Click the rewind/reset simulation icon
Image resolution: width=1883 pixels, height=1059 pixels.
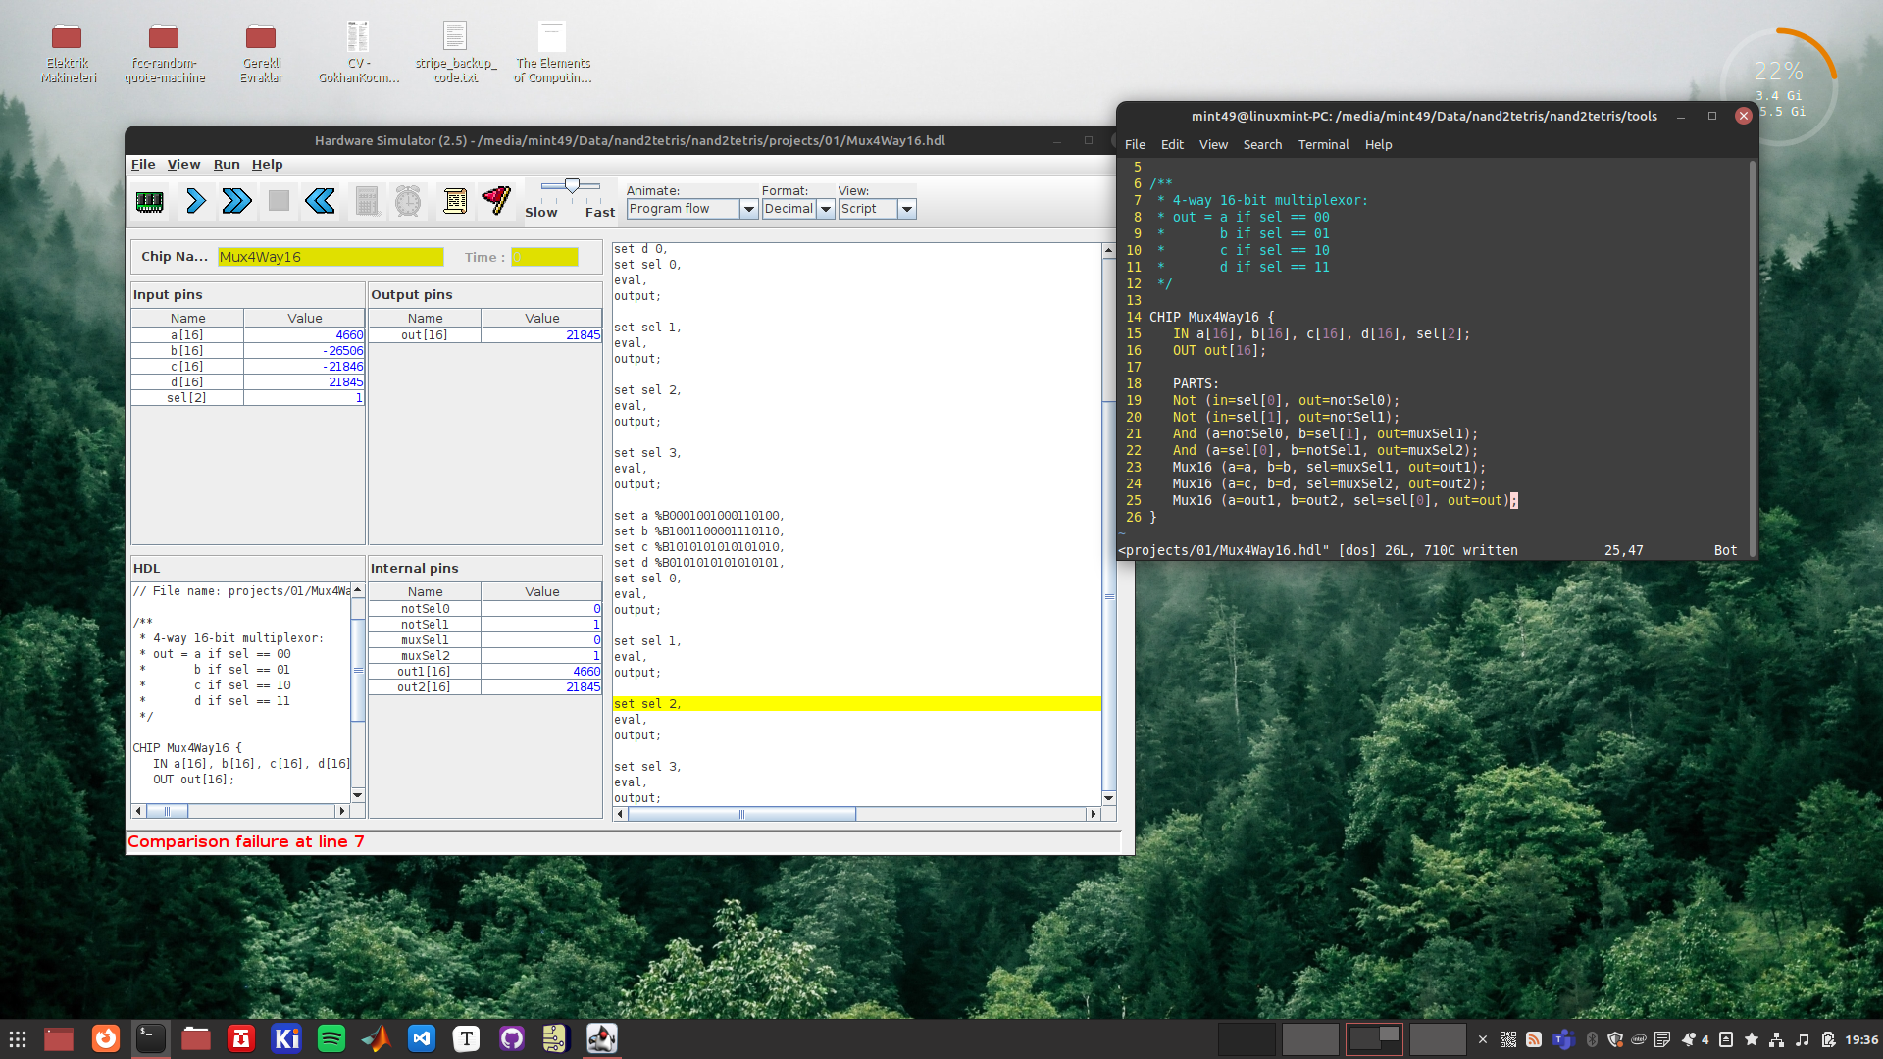pyautogui.click(x=320, y=199)
